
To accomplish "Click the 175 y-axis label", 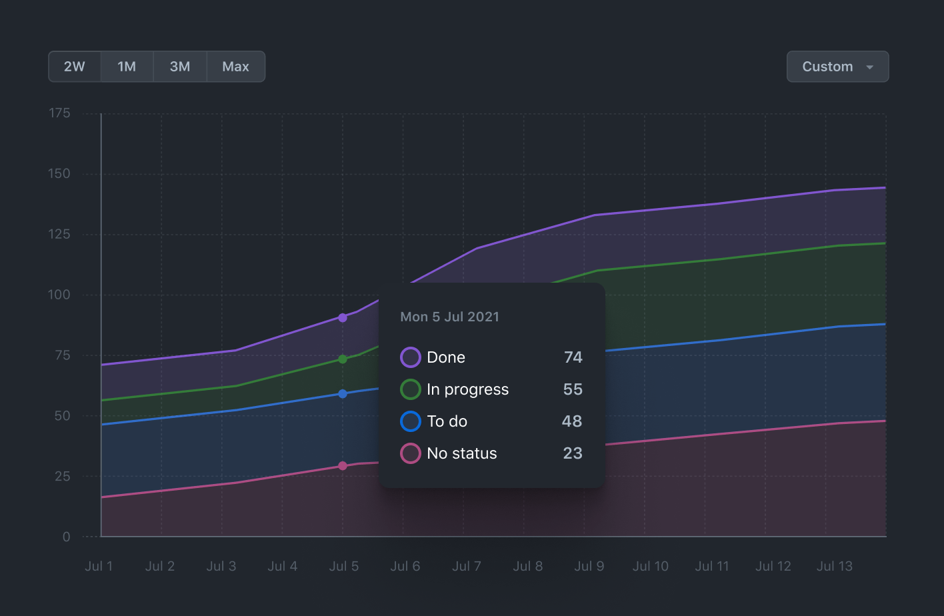I will tap(59, 113).
